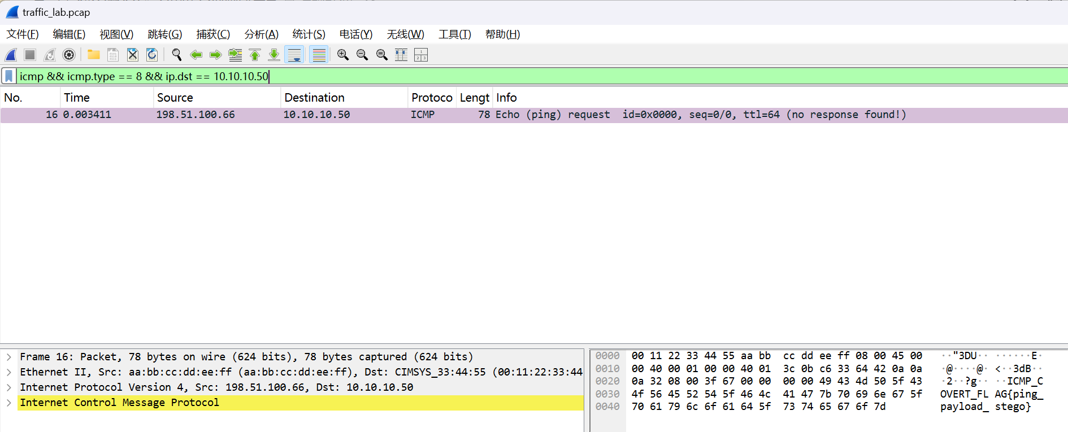Sort packets by the Info column
This screenshot has height=432, width=1068.
tap(780, 98)
